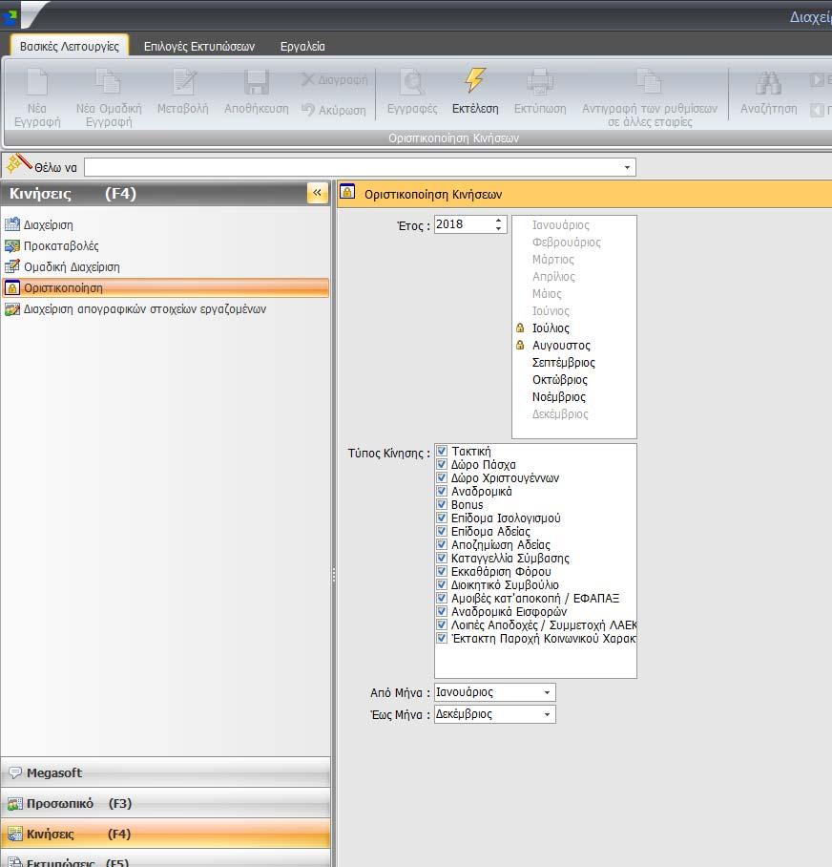Select the Ιούλιος month entry
The width and height of the screenshot is (832, 867).
551,328
